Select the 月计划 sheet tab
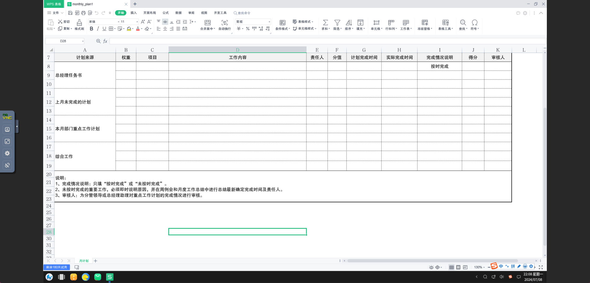This screenshot has width=590, height=283. tap(84, 261)
